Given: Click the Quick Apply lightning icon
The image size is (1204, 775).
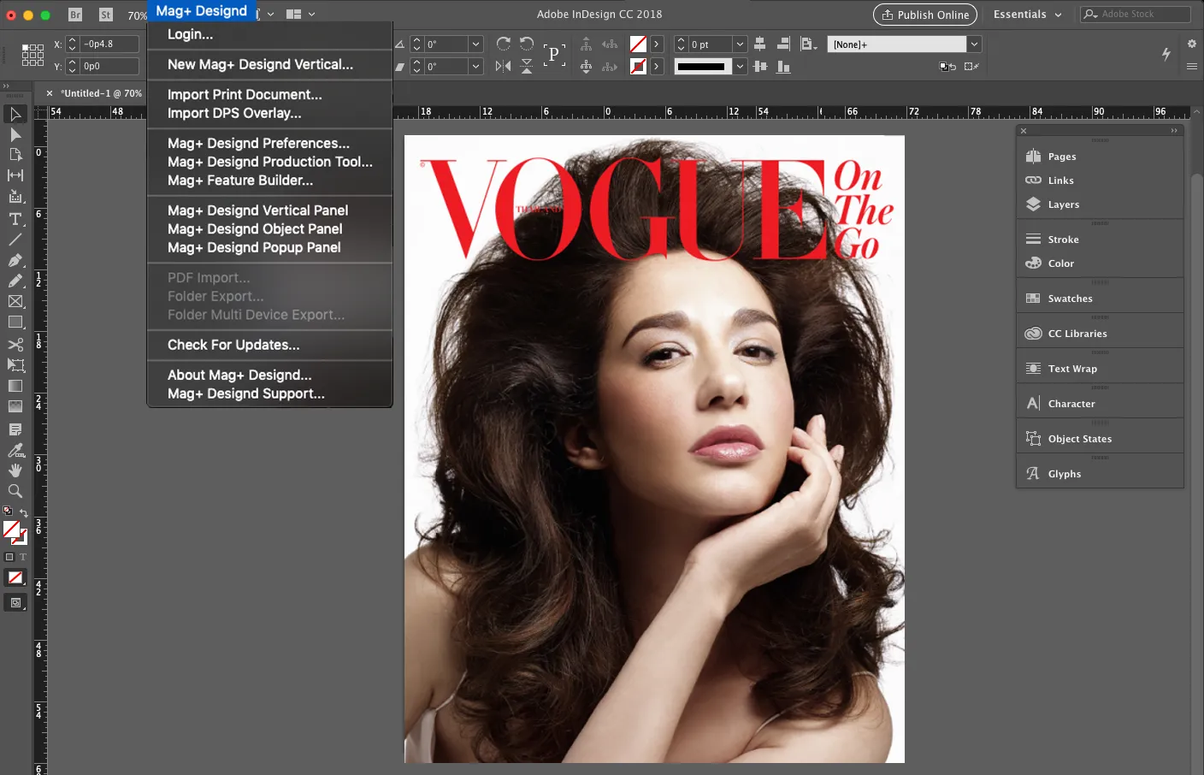Looking at the screenshot, I should 1166,54.
